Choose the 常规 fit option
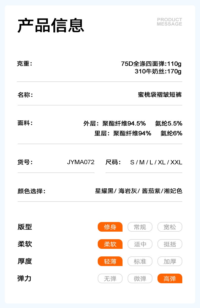 140,227
